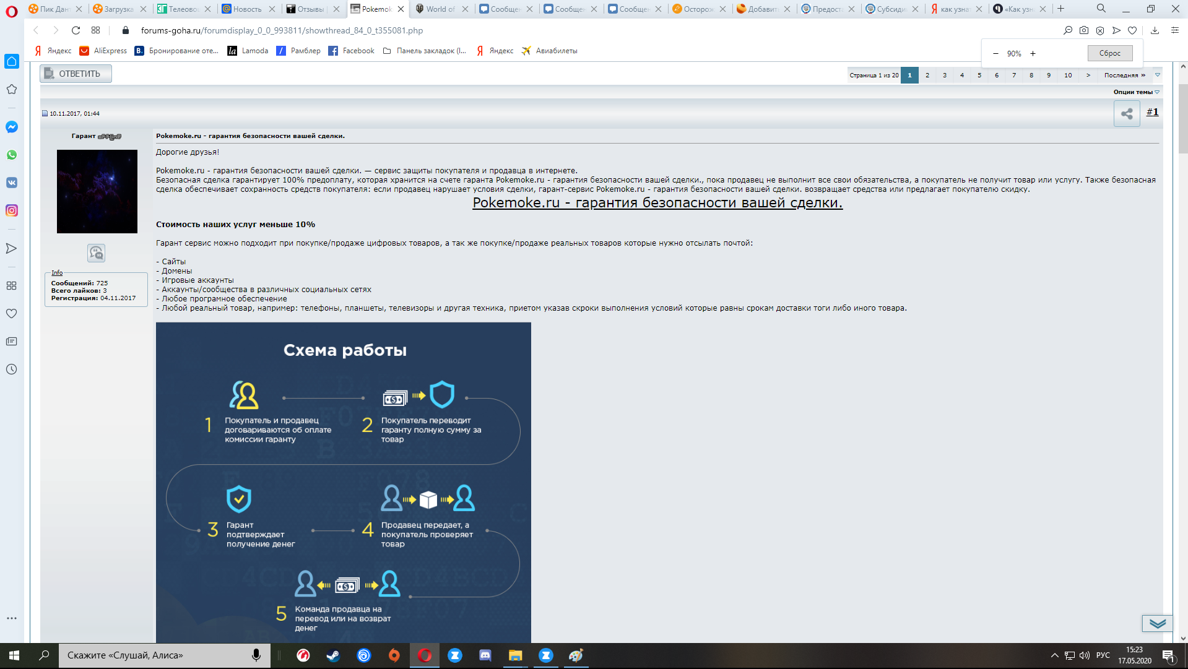Open the Opera sidebar home icon
Image resolution: width=1188 pixels, height=669 pixels.
12,61
